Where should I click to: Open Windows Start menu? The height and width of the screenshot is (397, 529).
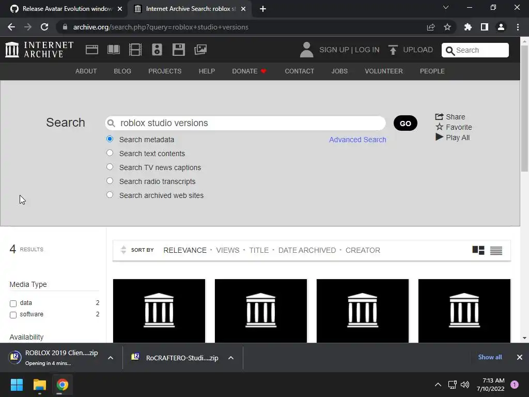click(17, 385)
